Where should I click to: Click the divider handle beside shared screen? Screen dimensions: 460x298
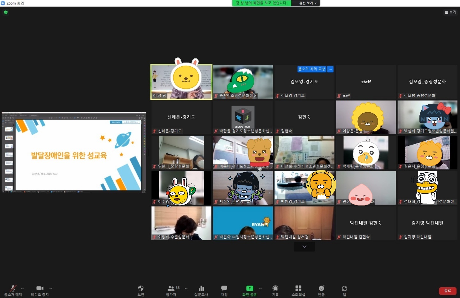click(148, 153)
